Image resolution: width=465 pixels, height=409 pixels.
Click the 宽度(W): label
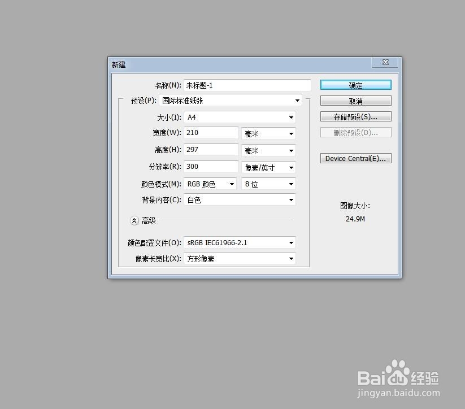(x=167, y=133)
